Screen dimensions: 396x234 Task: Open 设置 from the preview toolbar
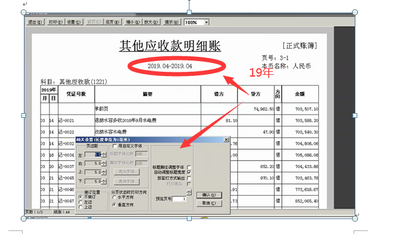73,22
